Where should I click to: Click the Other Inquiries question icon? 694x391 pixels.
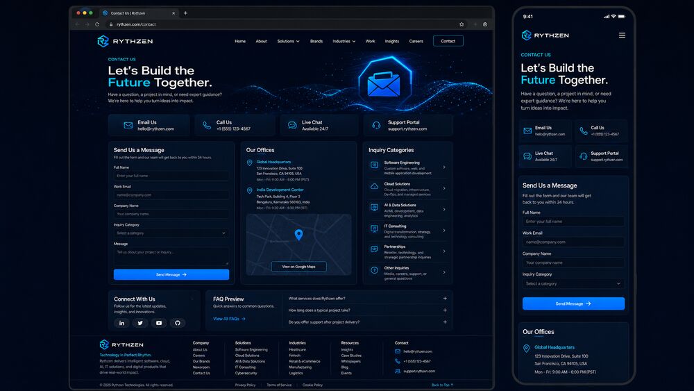pyautogui.click(x=375, y=270)
